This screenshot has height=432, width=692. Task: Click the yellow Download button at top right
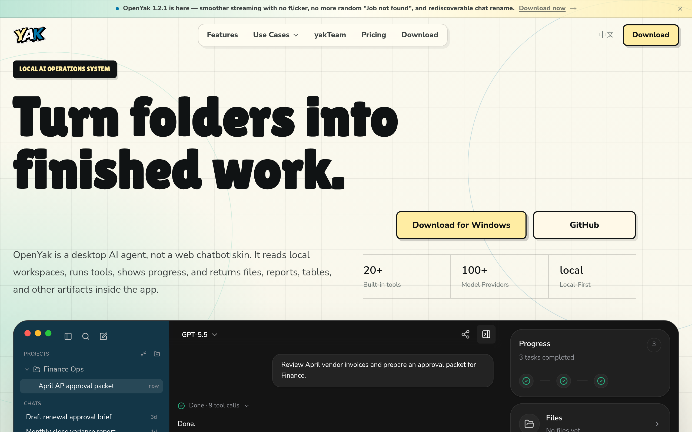click(x=651, y=35)
